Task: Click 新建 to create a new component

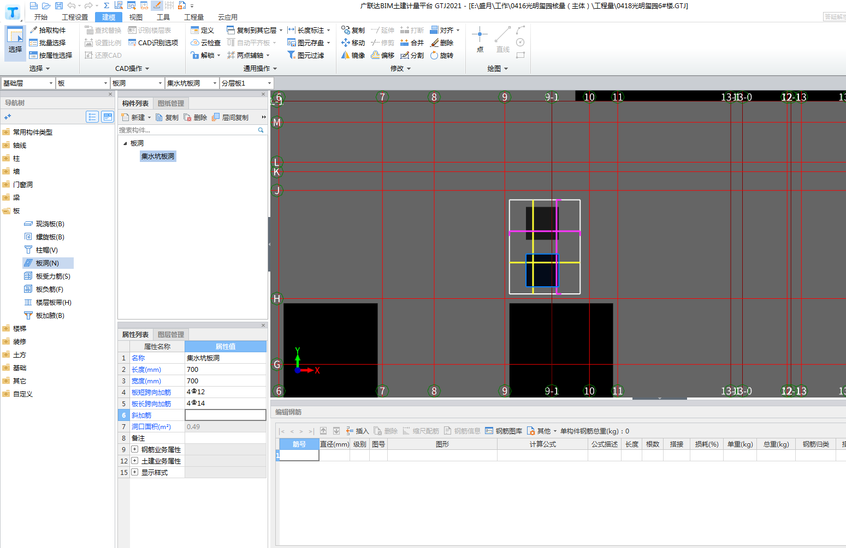Action: click(x=136, y=117)
